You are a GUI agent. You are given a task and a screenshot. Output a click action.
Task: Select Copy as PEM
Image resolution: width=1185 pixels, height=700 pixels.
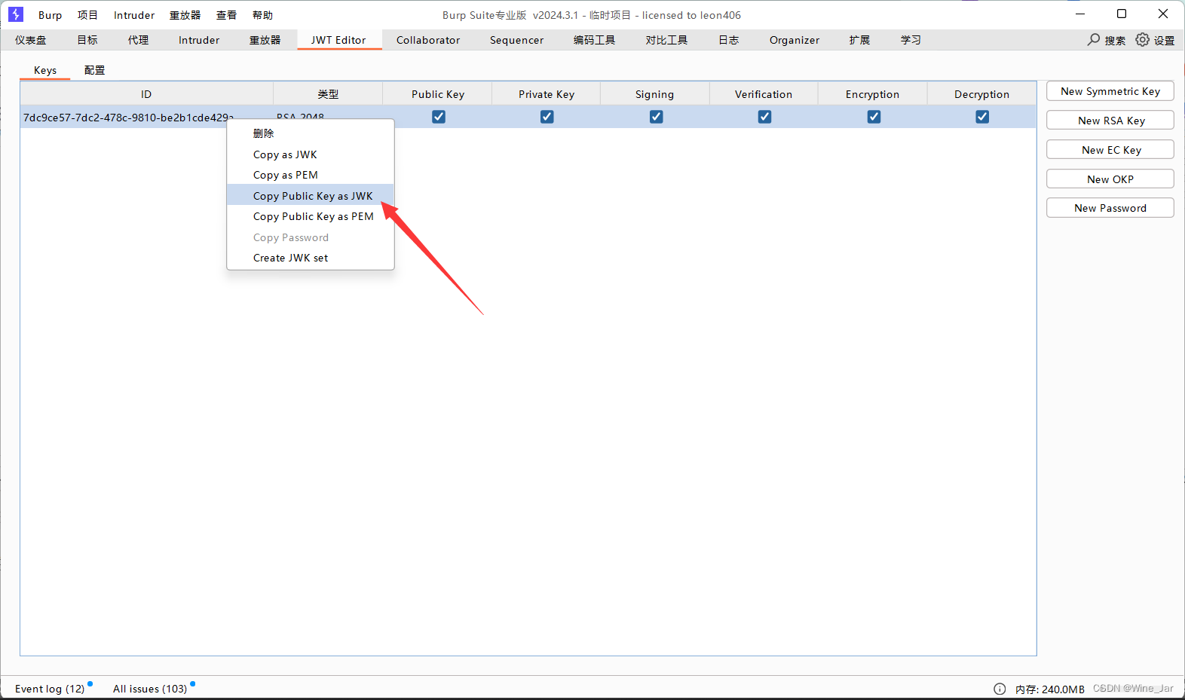[311, 175]
